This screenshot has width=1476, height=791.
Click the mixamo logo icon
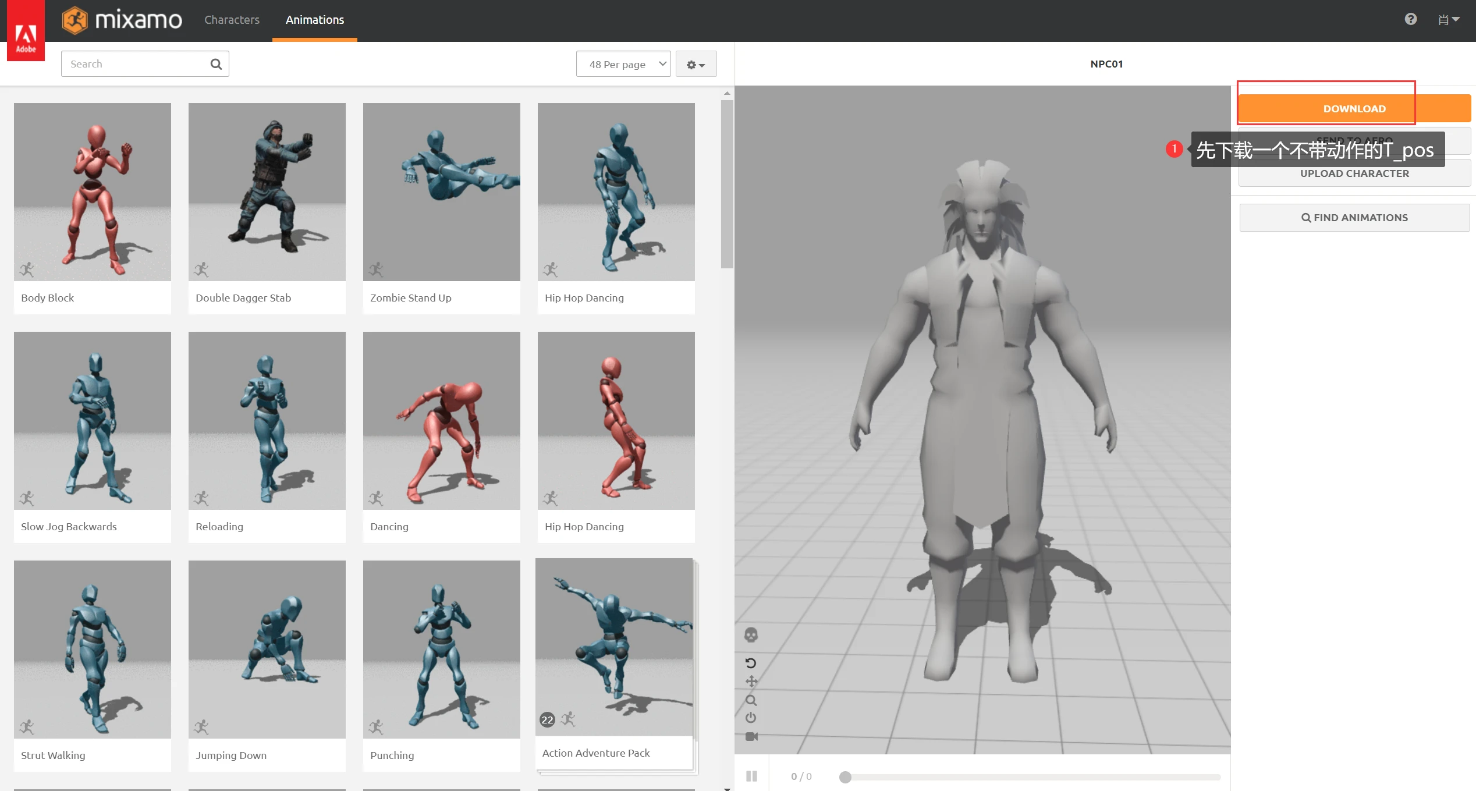75,20
